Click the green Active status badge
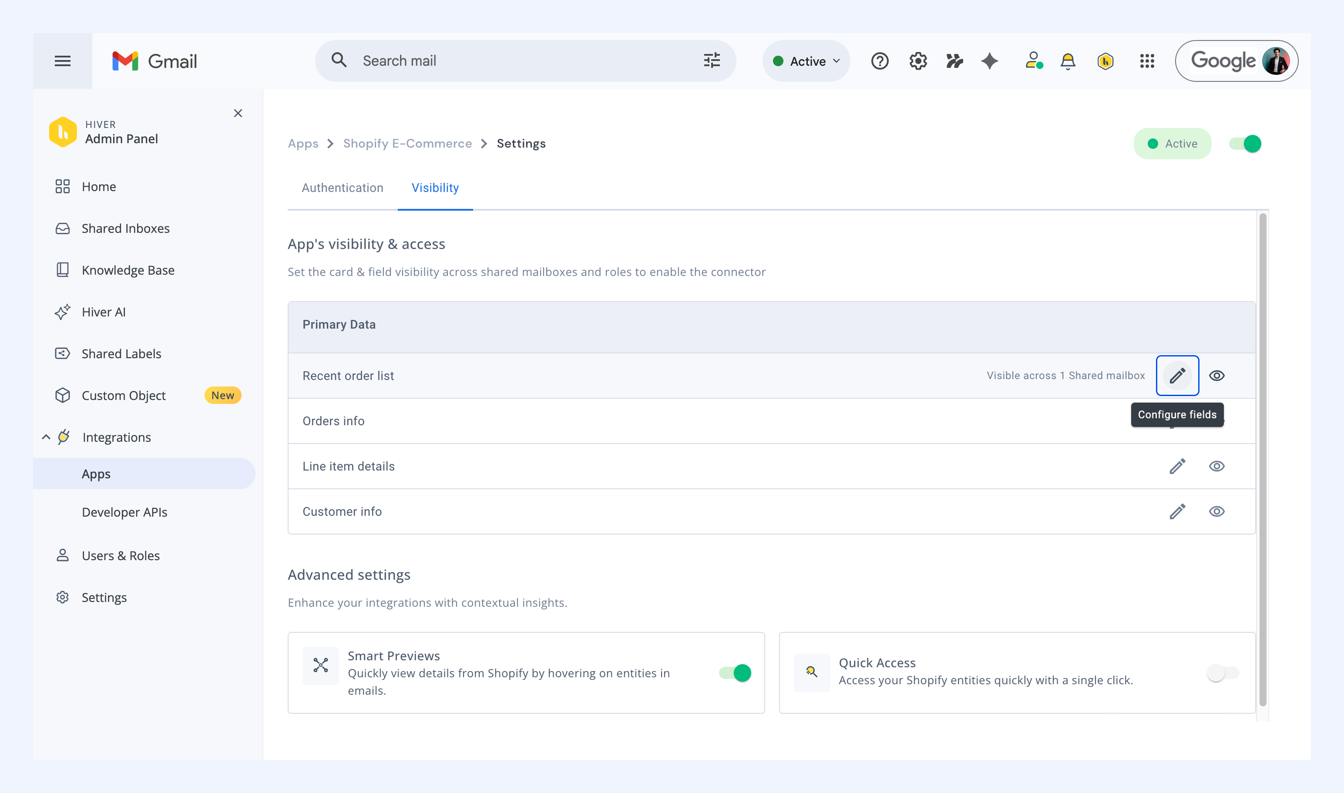The width and height of the screenshot is (1344, 793). coord(1173,144)
